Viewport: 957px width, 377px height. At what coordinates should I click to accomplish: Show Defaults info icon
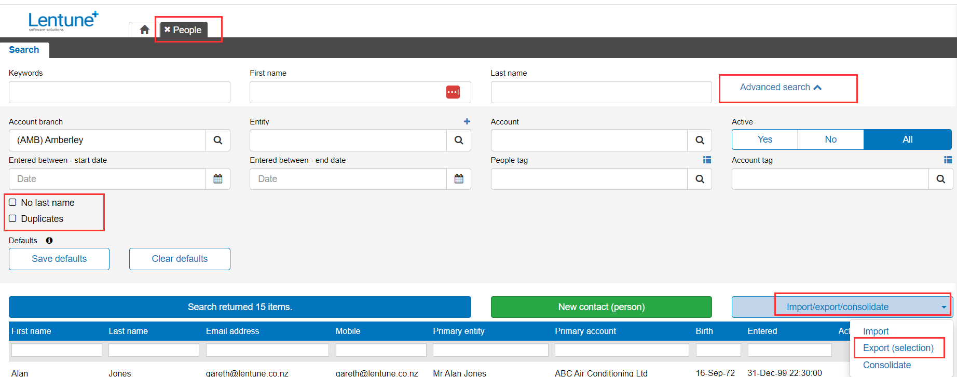(49, 241)
